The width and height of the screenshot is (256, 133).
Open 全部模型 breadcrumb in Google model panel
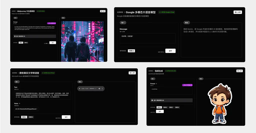click(120, 12)
